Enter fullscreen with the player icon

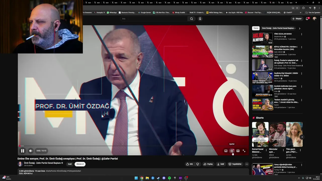pos(244,151)
